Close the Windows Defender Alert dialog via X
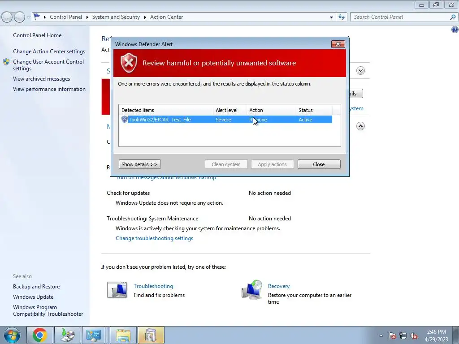This screenshot has height=344, width=459. [338, 44]
